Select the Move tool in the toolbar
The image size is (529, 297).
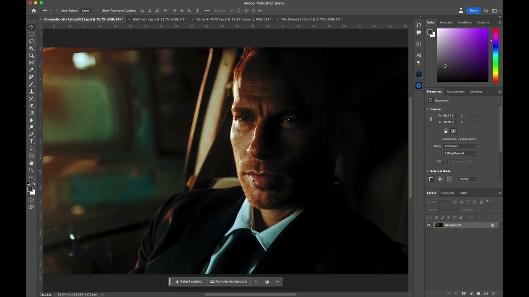click(31, 27)
